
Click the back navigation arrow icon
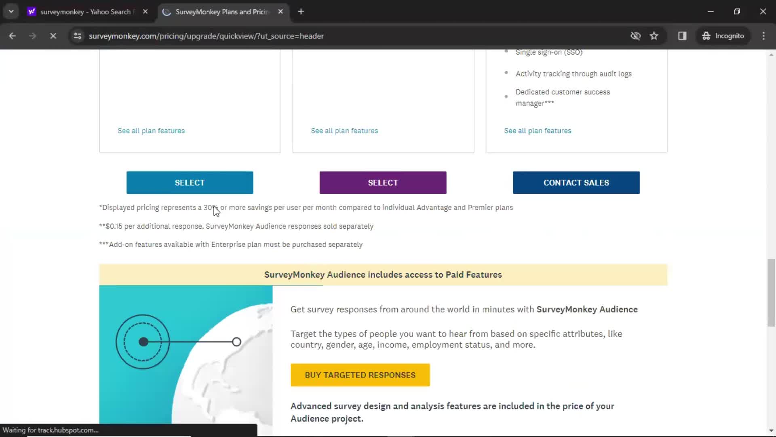[x=13, y=36]
